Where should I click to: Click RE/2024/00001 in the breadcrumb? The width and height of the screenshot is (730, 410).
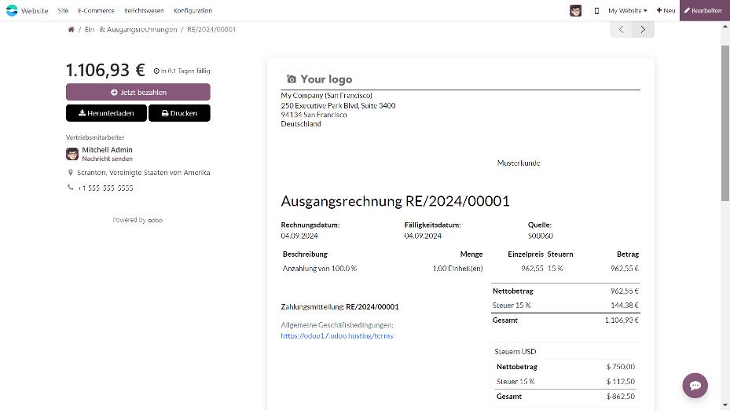(211, 29)
